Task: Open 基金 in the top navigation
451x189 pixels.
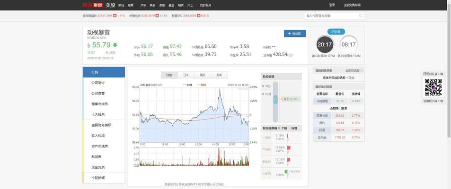Action: pyautogui.click(x=171, y=5)
